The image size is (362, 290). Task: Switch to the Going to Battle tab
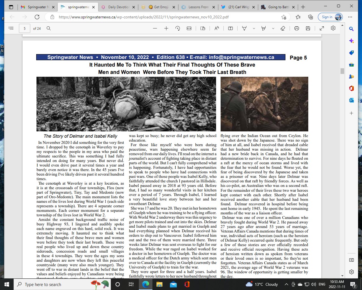click(279, 7)
